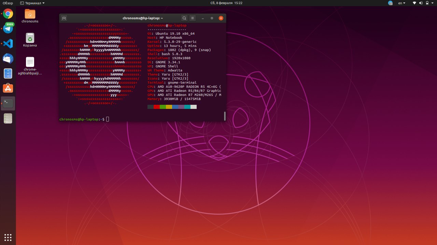This screenshot has width=437, height=245.
Task: Show the applications grid
Action: click(8, 237)
